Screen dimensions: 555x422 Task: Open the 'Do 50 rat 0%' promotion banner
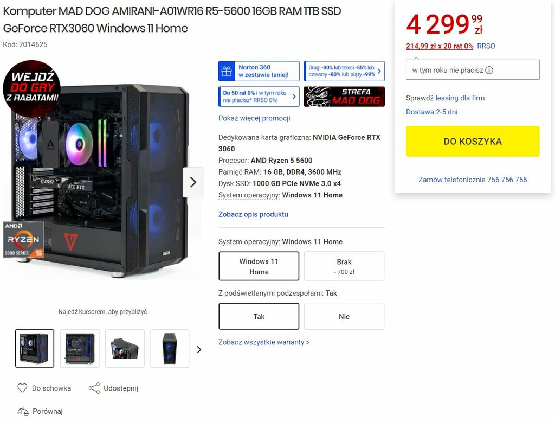[259, 97]
